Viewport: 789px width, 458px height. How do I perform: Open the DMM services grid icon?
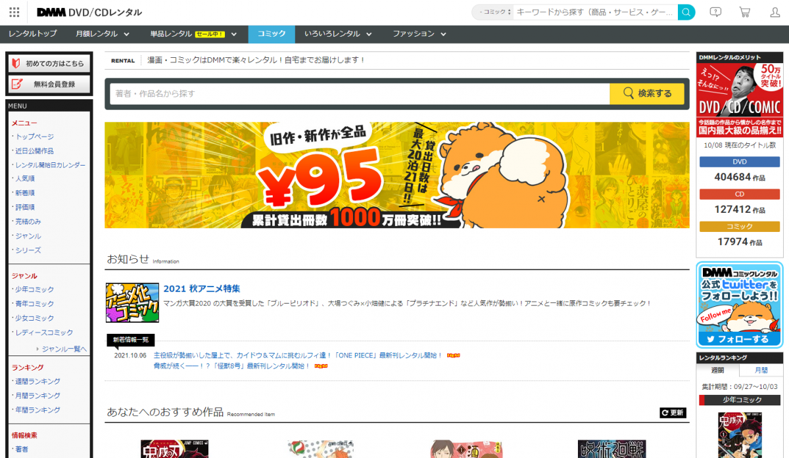point(14,12)
